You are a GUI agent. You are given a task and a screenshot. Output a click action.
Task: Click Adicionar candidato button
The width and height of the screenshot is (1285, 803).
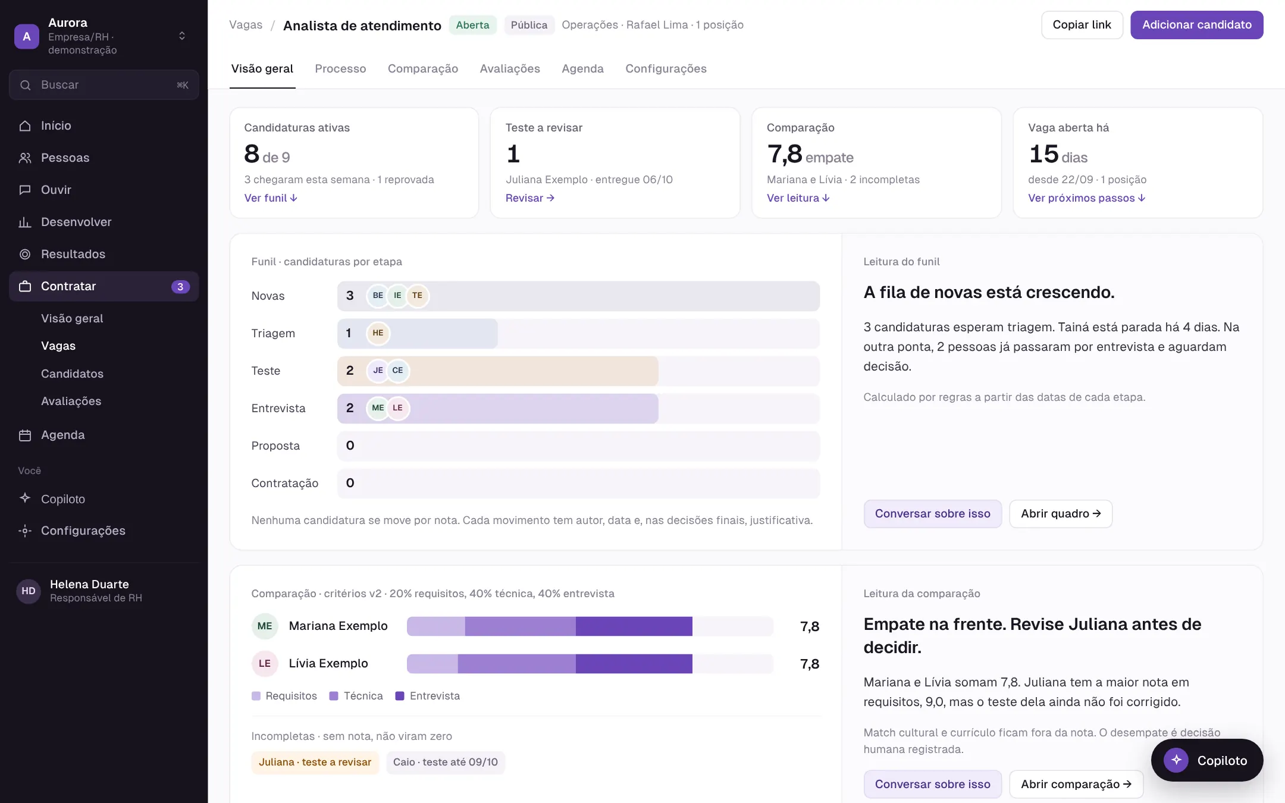point(1196,25)
